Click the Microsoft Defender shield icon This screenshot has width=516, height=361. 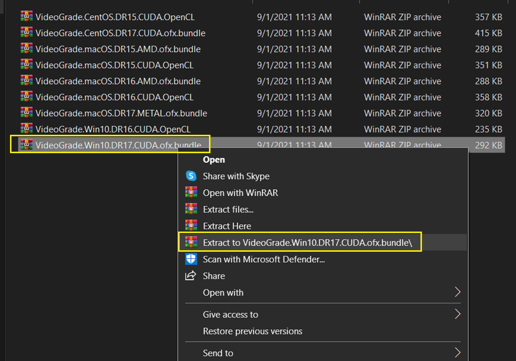(x=191, y=259)
